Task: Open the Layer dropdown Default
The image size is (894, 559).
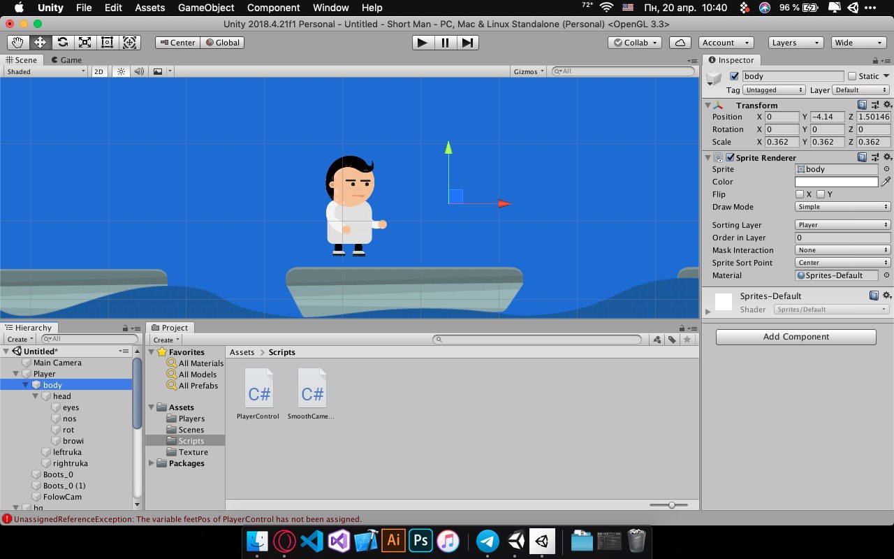Action: tap(861, 90)
